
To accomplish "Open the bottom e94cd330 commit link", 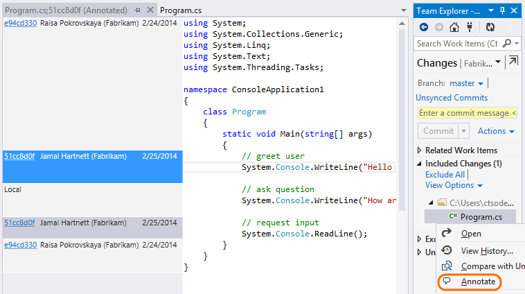I will [20, 245].
